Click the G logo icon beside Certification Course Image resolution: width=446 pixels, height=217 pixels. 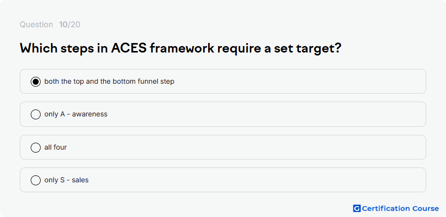(357, 209)
